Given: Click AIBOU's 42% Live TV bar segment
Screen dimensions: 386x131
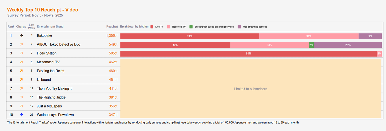Looking at the screenshot, I should coord(175,45).
